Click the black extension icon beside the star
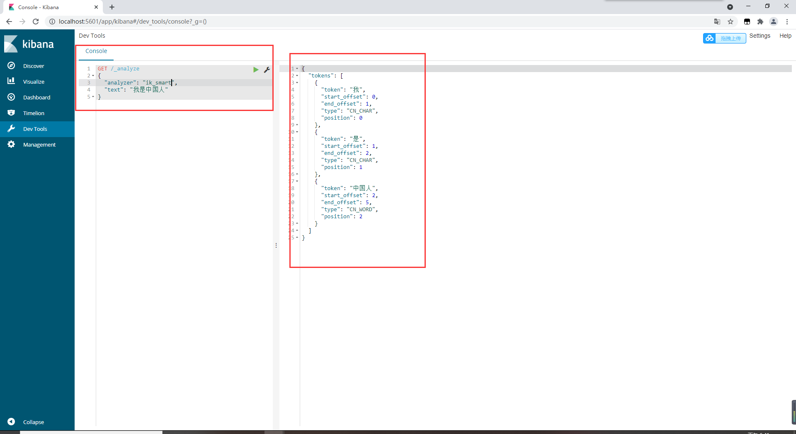The image size is (796, 434). 747,22
